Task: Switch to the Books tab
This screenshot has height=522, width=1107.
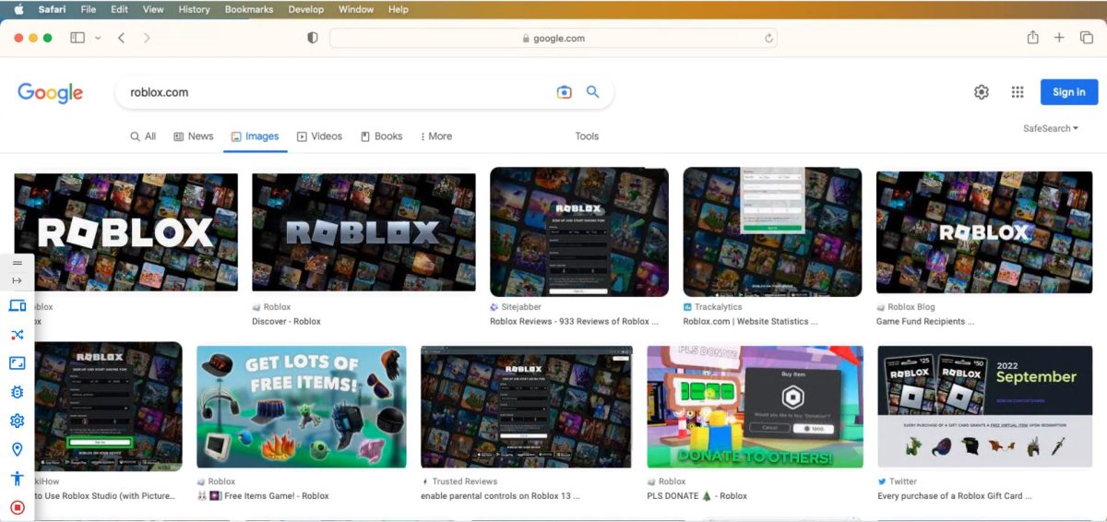Action: [x=382, y=136]
